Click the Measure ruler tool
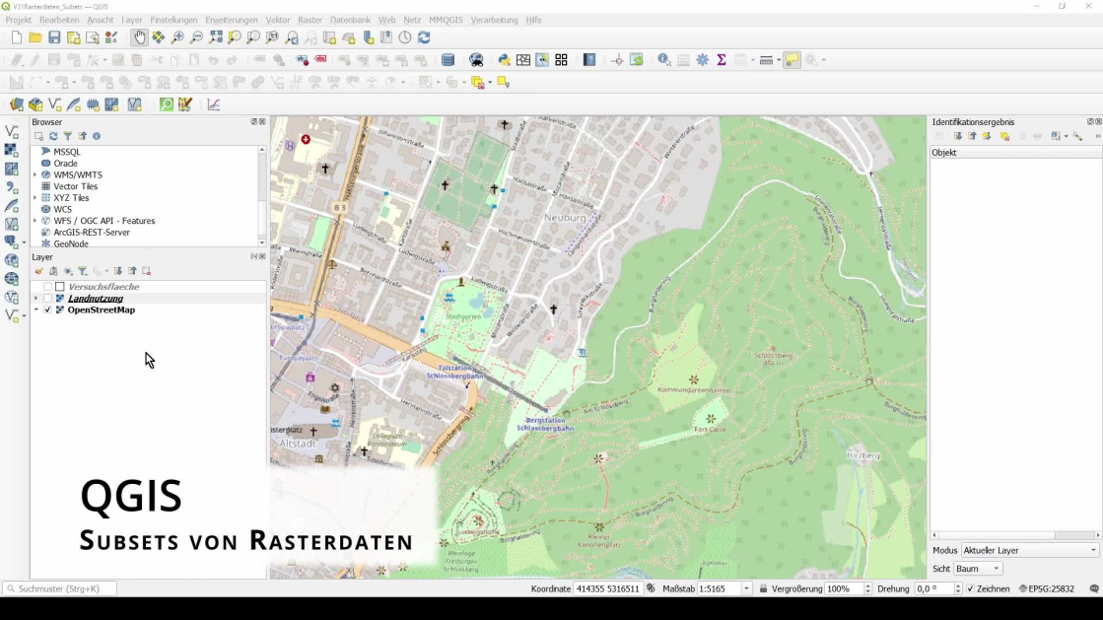 pos(766,60)
